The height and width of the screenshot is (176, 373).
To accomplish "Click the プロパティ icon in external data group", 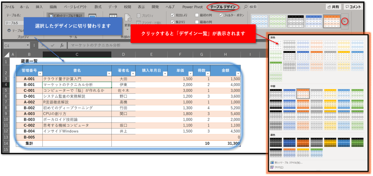I will [138, 15].
